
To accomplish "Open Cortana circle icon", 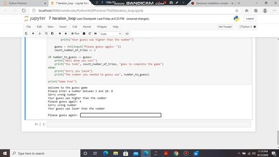I will coord(85,153).
